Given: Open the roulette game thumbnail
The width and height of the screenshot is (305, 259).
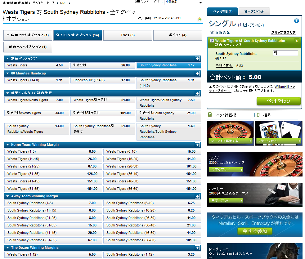Looking at the screenshot, I should pyautogui.click(x=230, y=133).
